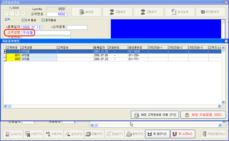Send a 문자메세지 text message
The image size is (229, 141).
pyautogui.click(x=211, y=12)
